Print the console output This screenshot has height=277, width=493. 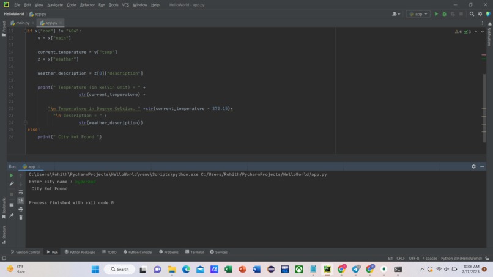[x=21, y=209]
